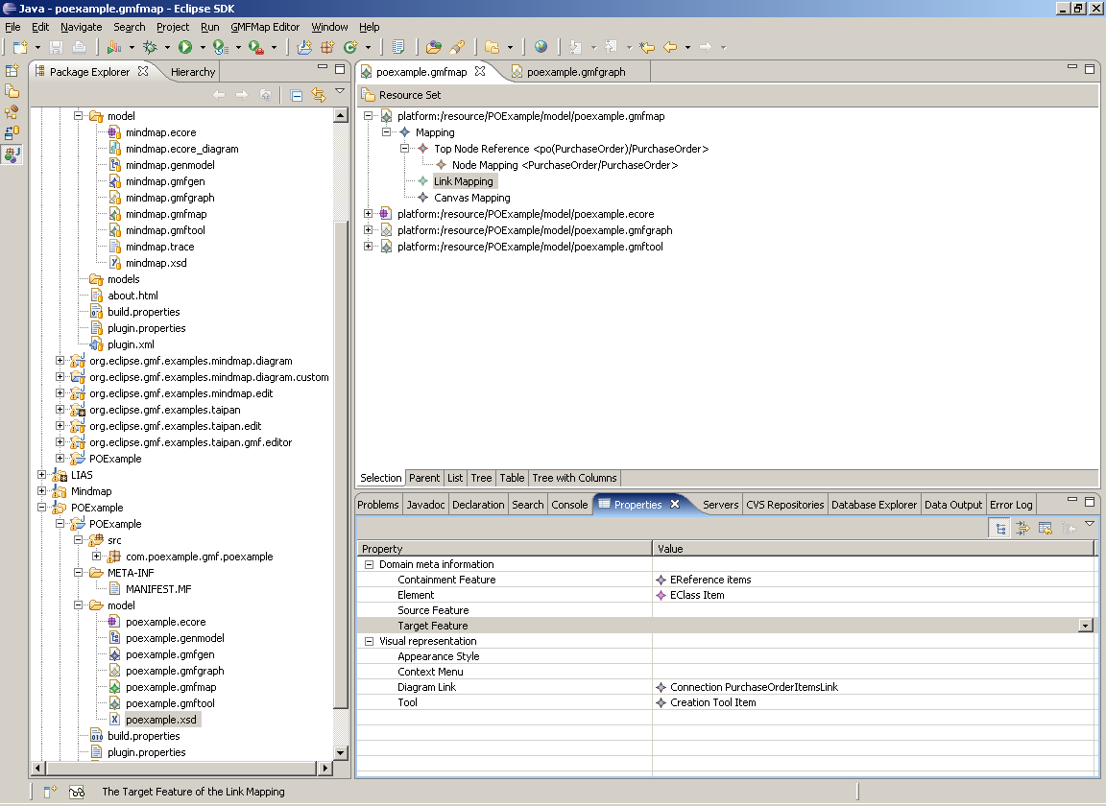Click the Debug bug icon in the toolbar
Viewport: 1106px width, 806px height.
(150, 47)
